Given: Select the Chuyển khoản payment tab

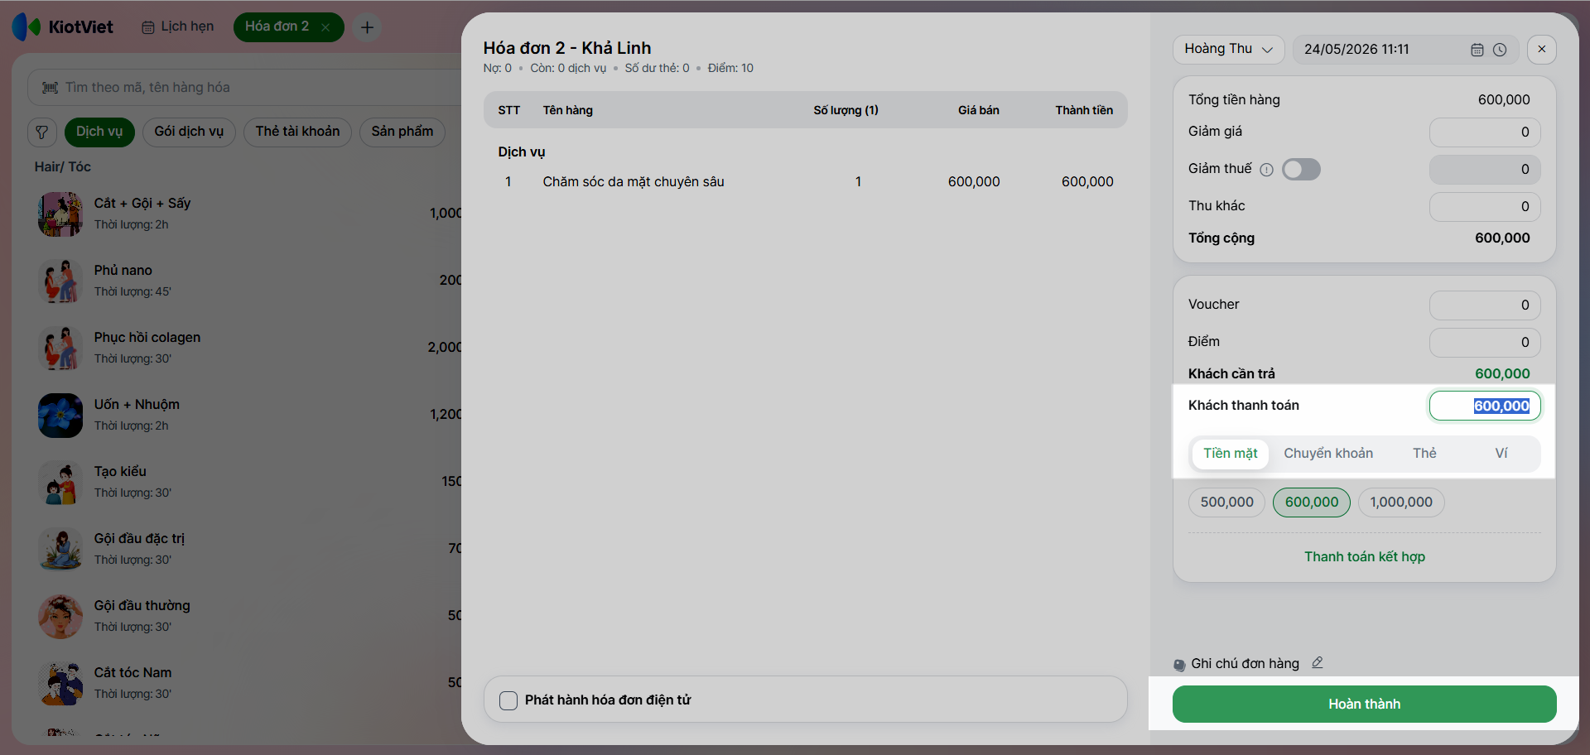Looking at the screenshot, I should pos(1328,454).
